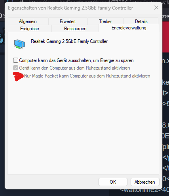
Task: Enable Computer kann das Gerät ausschalten checkbox
Action: (x=15, y=60)
